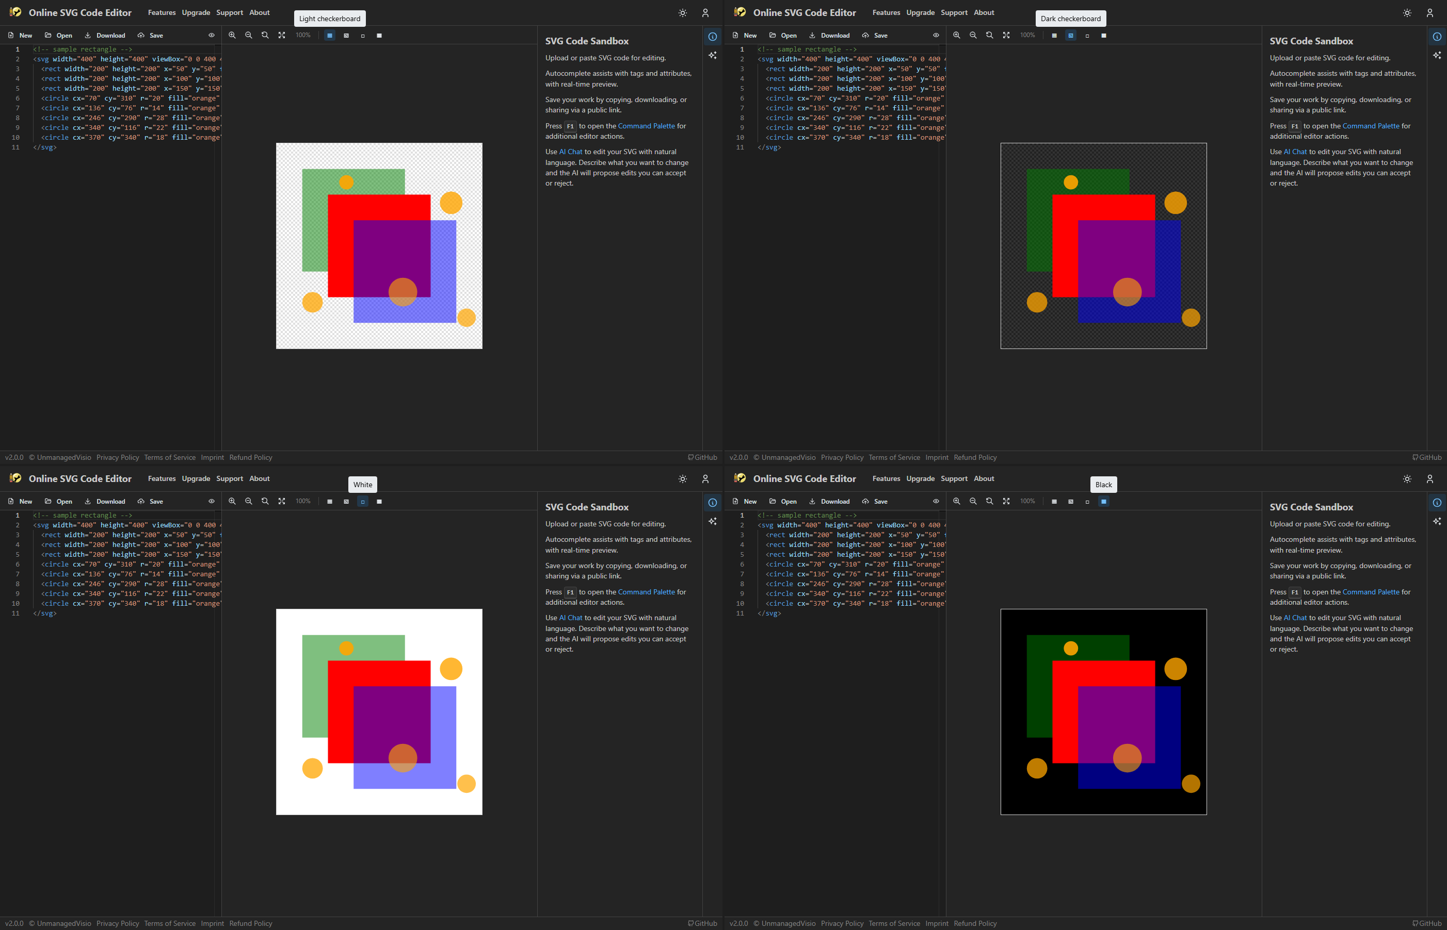Zoom out on the SVG canvas

pyautogui.click(x=248, y=35)
